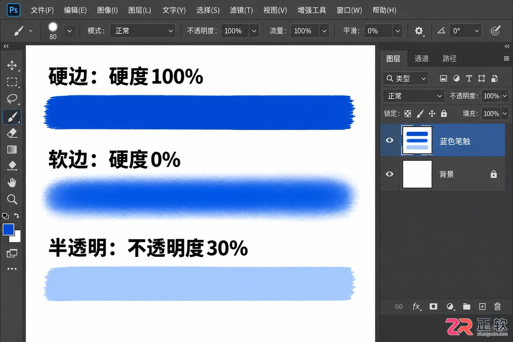Viewport: 513px width, 342px height.
Task: Select the Brush tool in toolbar
Action: pyautogui.click(x=12, y=116)
